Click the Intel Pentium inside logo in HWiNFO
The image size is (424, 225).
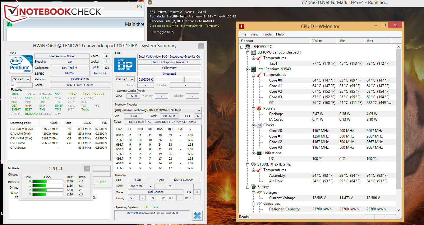pos(21,64)
